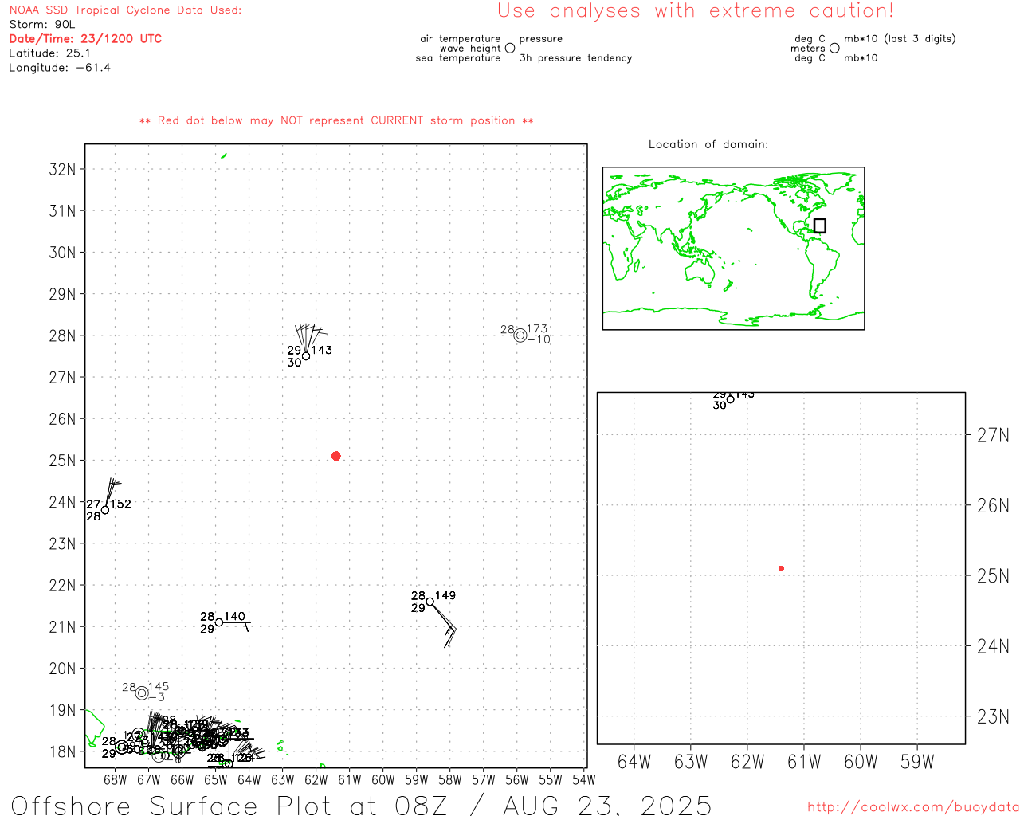This screenshot has width=1020, height=816.
Task: Select buoy station circle reading 28 140 29
Action: point(219,622)
